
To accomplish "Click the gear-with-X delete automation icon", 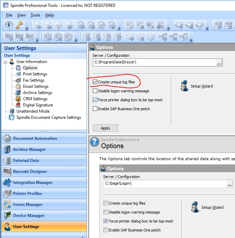I will point(91,25).
